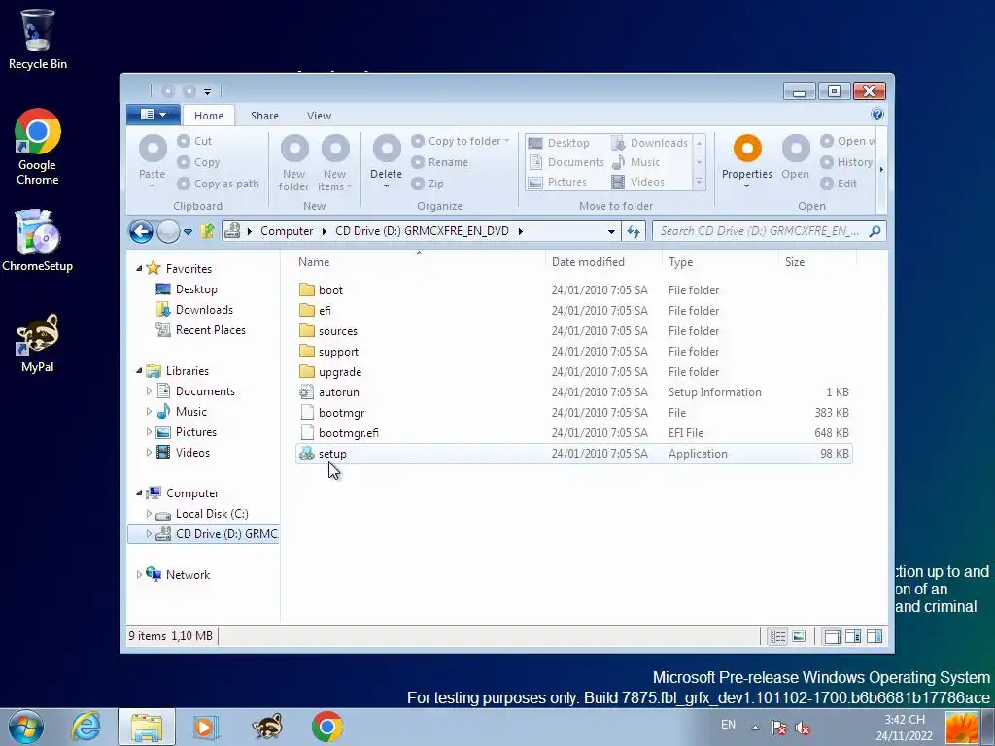Move to Videos from the ribbon list
The height and width of the screenshot is (746, 995).
pyautogui.click(x=637, y=182)
